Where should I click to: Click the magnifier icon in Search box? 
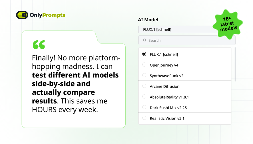pyautogui.click(x=145, y=40)
